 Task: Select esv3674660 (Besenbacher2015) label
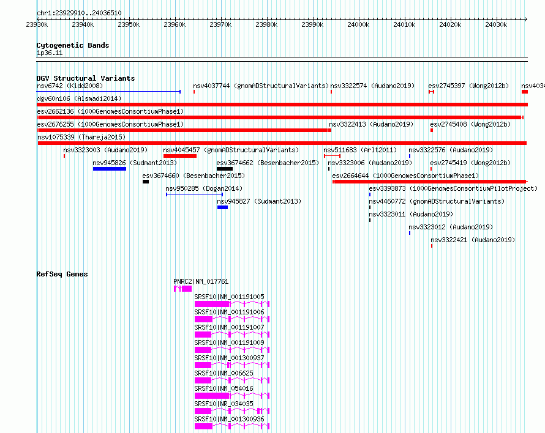pyautogui.click(x=194, y=176)
